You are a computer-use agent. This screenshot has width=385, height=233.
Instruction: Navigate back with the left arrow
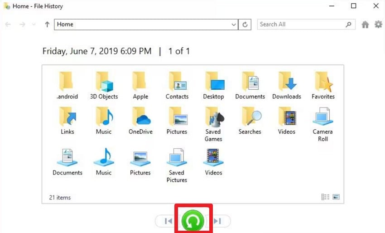(x=8, y=24)
